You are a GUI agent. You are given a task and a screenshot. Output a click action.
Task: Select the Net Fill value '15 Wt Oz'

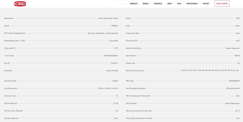(115, 63)
